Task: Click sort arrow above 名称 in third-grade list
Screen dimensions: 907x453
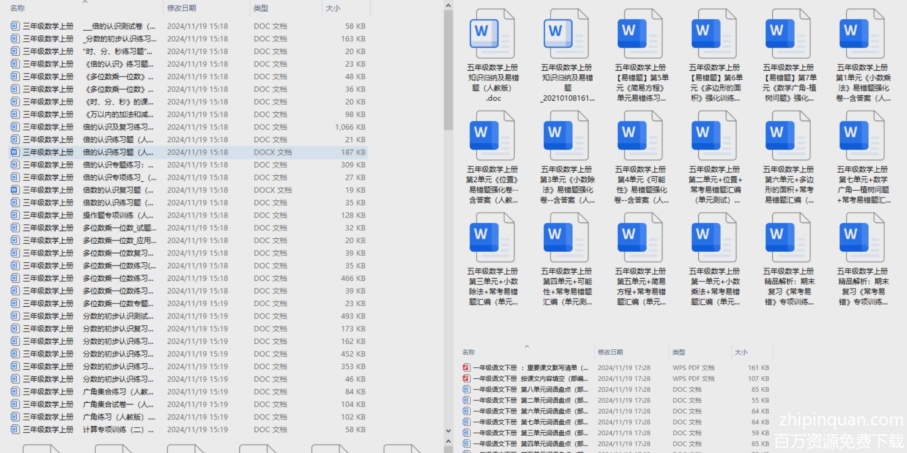Action: [85, 2]
